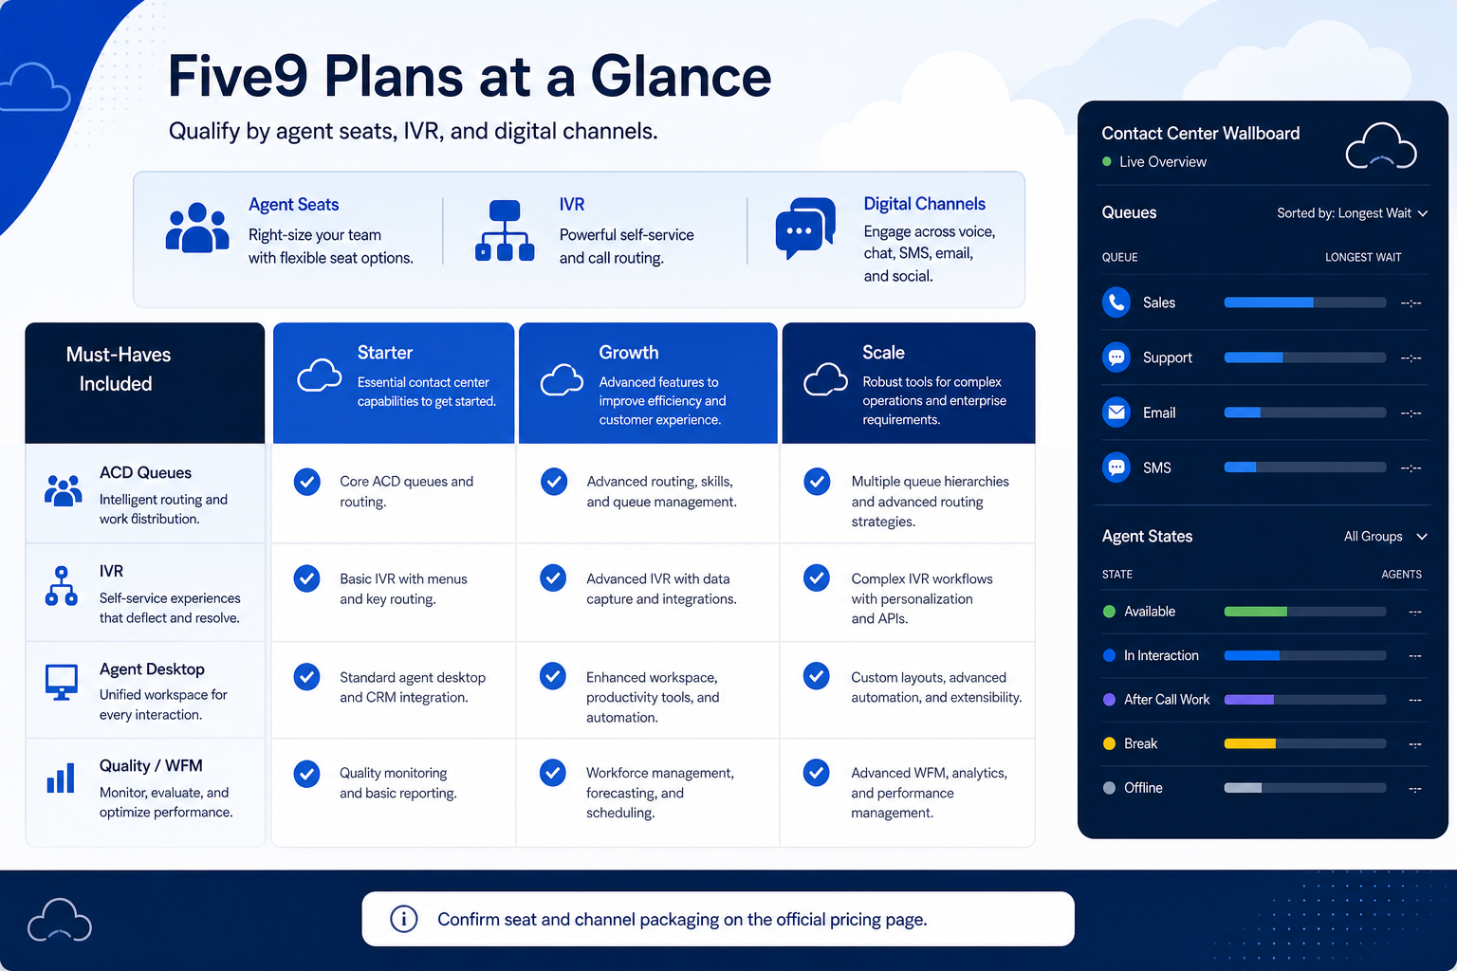Click the purple After Call Work status dot
Image resolution: width=1457 pixels, height=971 pixels.
pos(1109,700)
